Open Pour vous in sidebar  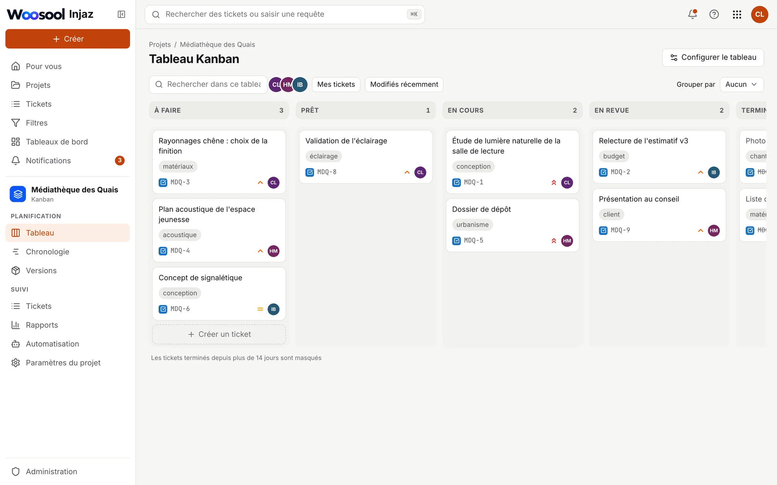point(68,66)
